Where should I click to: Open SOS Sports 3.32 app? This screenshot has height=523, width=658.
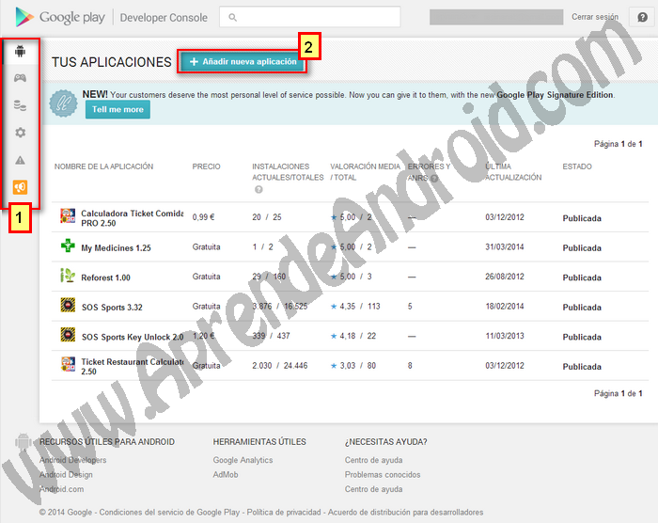112,308
